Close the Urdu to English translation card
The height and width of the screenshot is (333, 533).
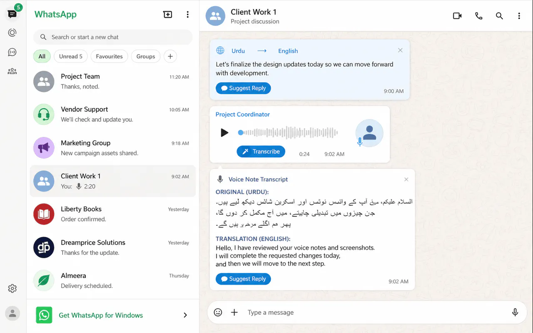point(400,50)
